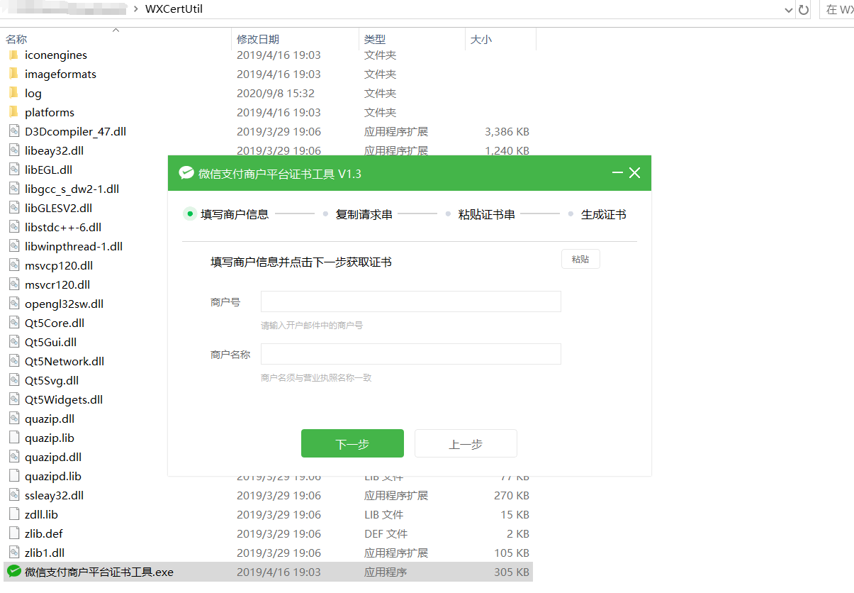Click the libEGL.dll file icon

click(14, 170)
